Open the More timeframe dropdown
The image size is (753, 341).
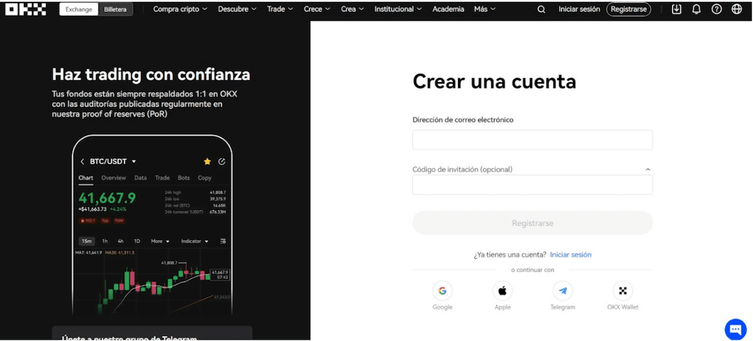click(160, 241)
